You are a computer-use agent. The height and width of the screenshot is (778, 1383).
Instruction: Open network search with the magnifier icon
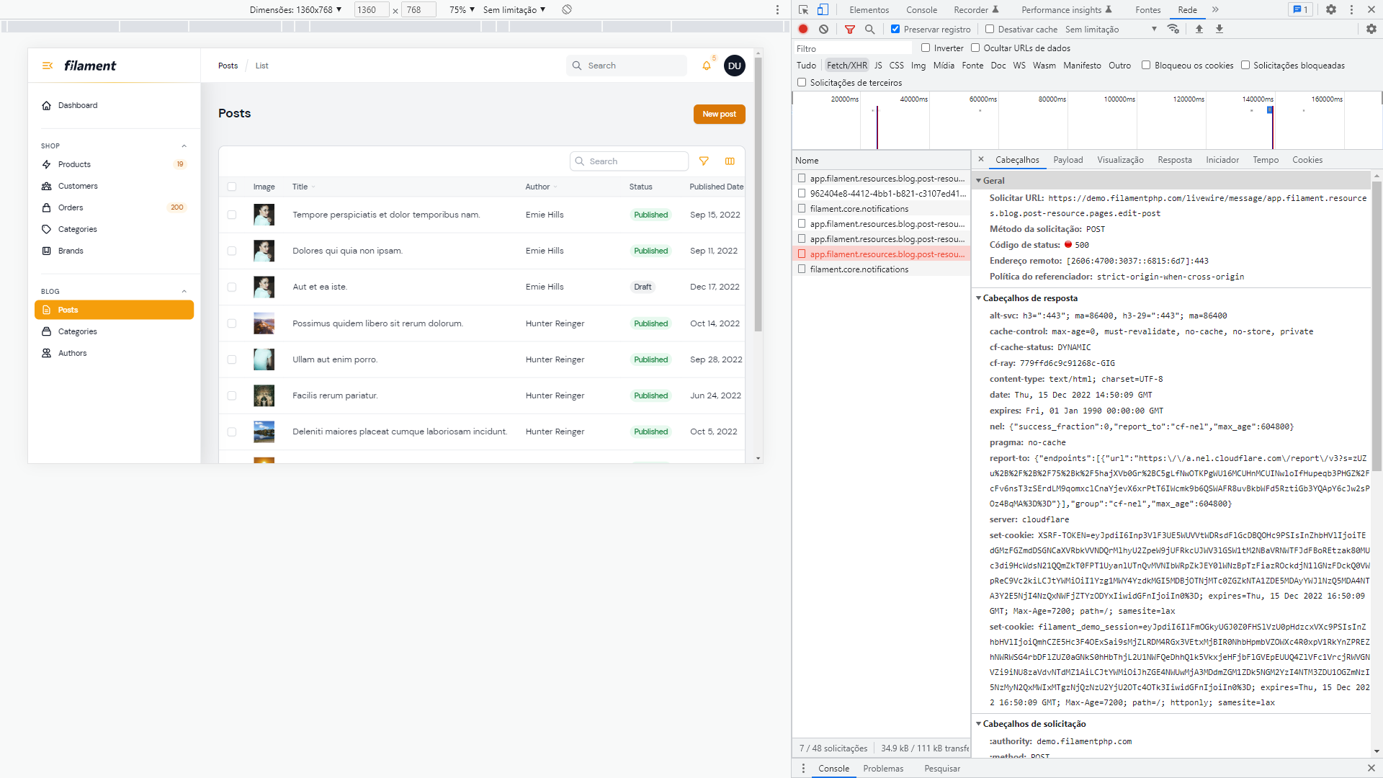click(870, 29)
